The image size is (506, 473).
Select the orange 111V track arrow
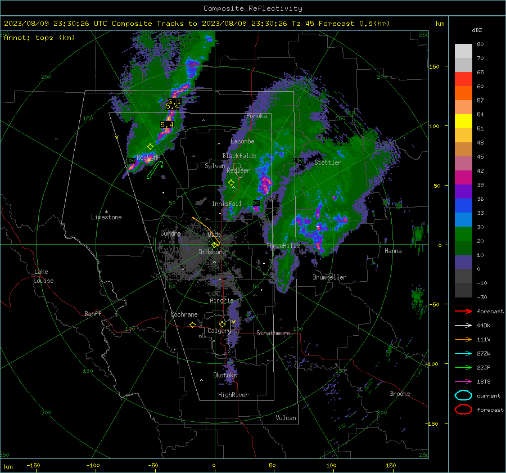click(x=463, y=339)
